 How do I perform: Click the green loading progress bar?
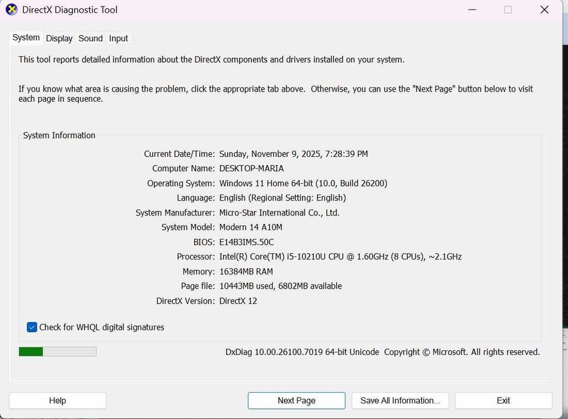(58, 352)
